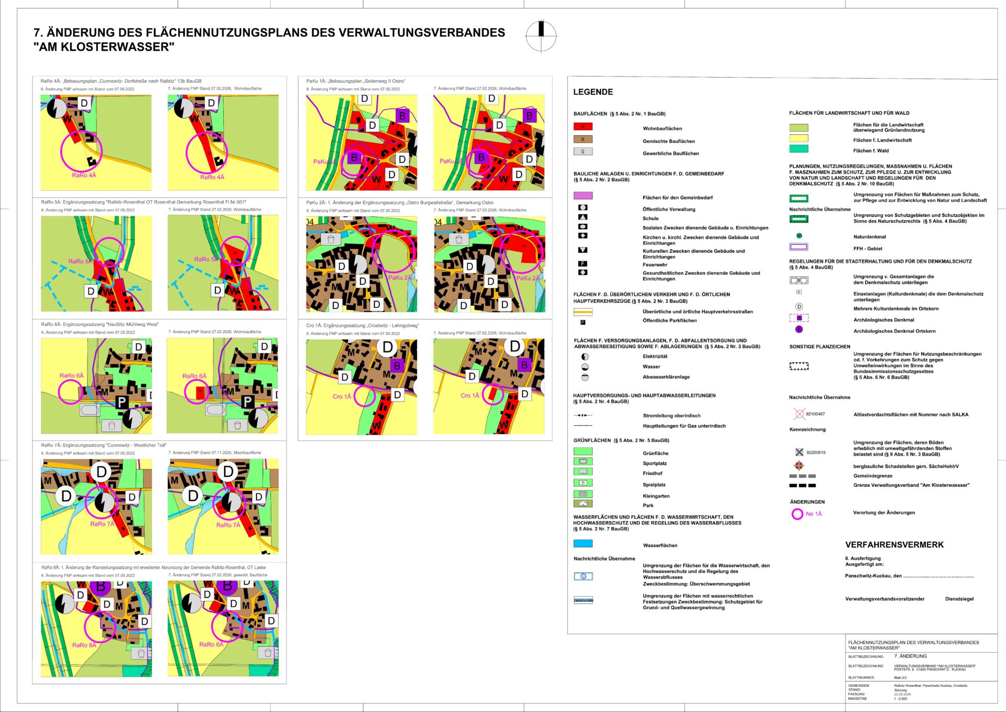Open the PaKu 2Ä 7. Änderung map
The image size is (1006, 712).
[489, 264]
